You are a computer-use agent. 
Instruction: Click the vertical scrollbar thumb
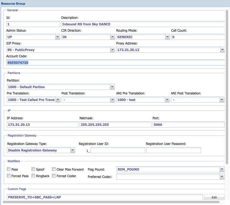pos(227,87)
